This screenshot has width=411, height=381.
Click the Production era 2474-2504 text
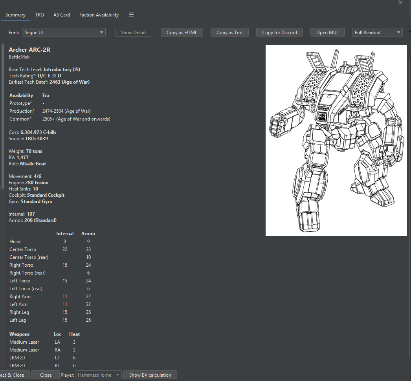(x=66, y=111)
